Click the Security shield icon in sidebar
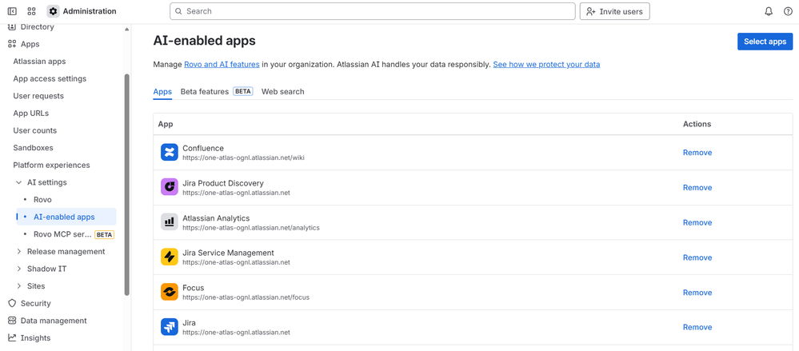The height and width of the screenshot is (351, 799). [x=12, y=303]
